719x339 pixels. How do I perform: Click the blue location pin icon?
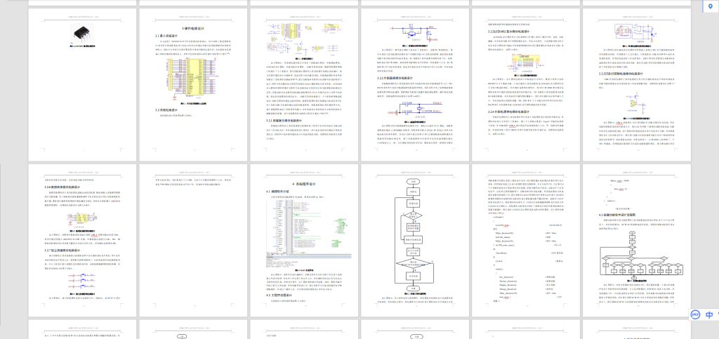(710, 6)
